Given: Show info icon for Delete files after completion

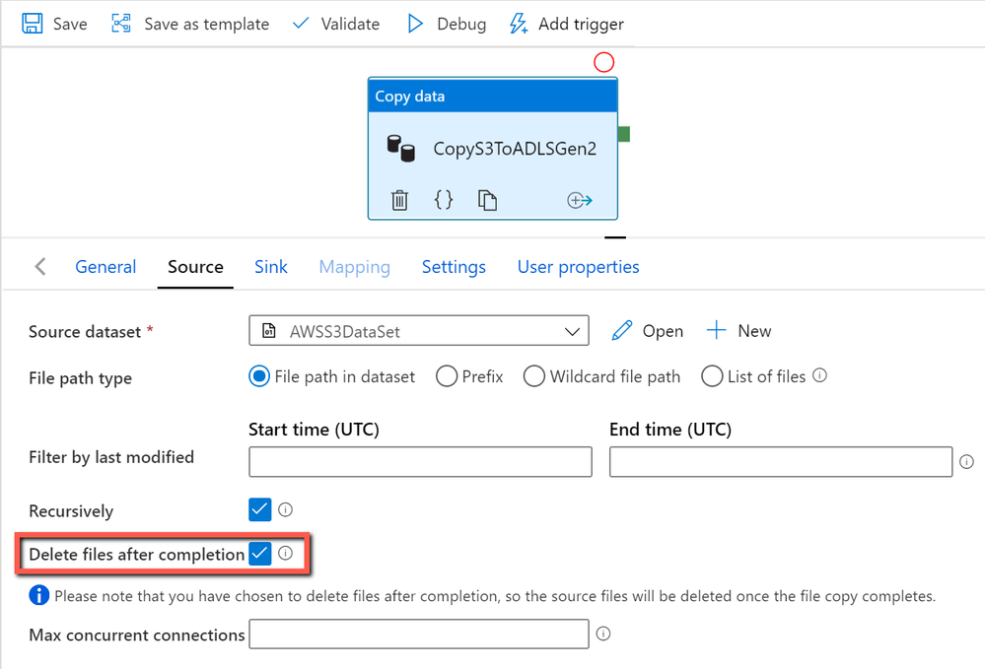Looking at the screenshot, I should point(285,553).
